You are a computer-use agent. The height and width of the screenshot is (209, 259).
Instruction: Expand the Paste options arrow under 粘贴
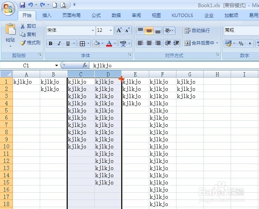point(10,46)
